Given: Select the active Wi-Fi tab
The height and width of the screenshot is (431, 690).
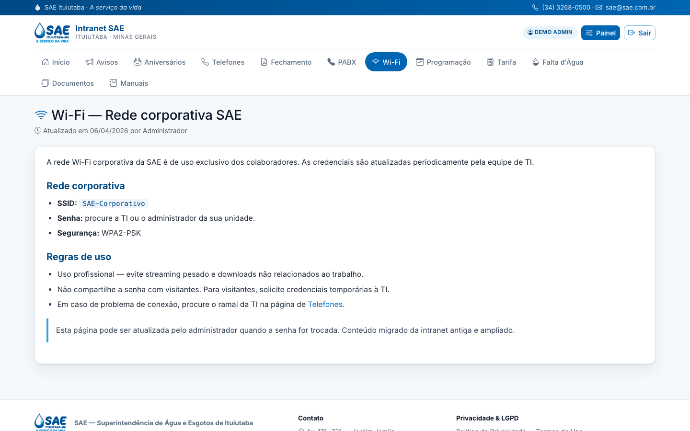Looking at the screenshot, I should coord(386,62).
